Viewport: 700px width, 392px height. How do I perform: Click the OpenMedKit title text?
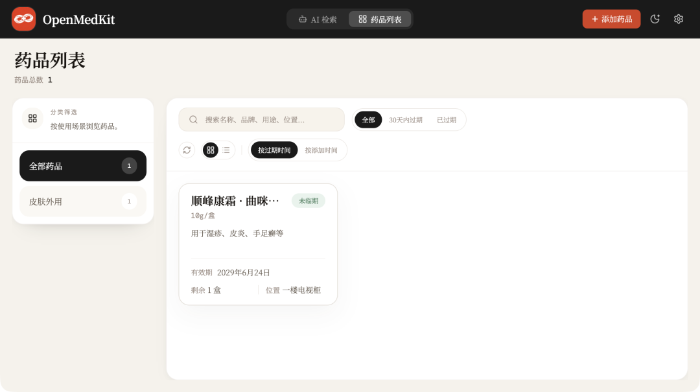78,19
